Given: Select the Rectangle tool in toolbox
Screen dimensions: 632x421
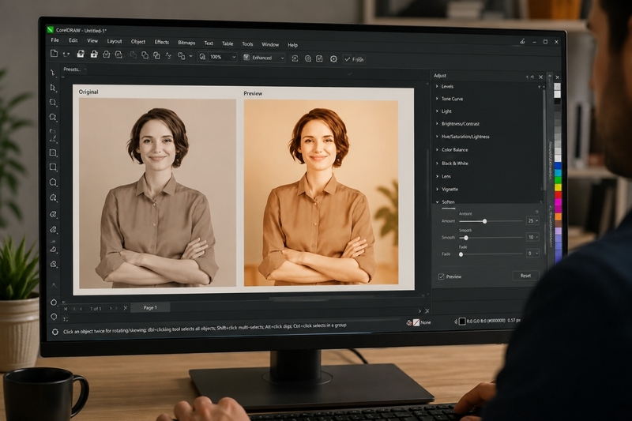Looking at the screenshot, I should [x=53, y=167].
